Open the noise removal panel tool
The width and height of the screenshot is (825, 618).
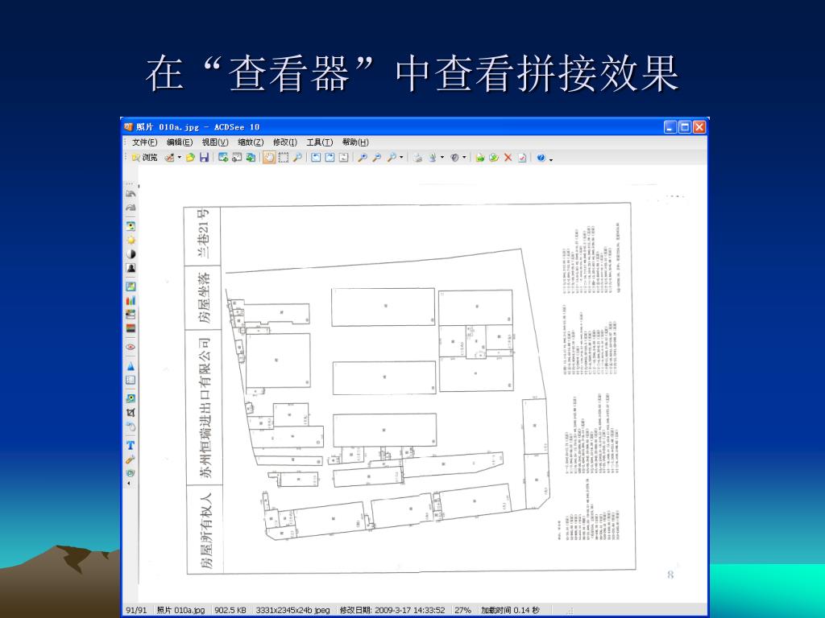[131, 380]
